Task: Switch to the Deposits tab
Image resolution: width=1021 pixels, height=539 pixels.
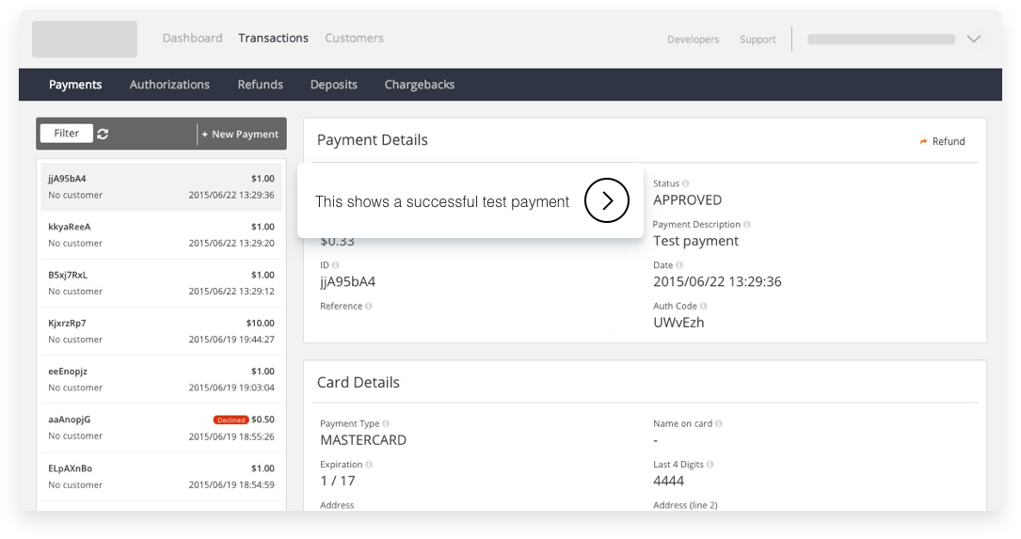Action: pos(334,85)
